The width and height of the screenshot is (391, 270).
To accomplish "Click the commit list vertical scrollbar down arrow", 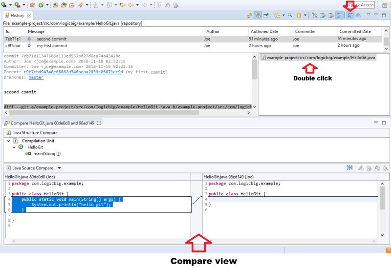I will click(386, 49).
